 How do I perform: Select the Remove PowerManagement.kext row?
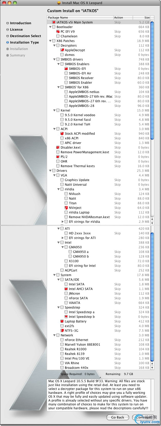point(99,152)
